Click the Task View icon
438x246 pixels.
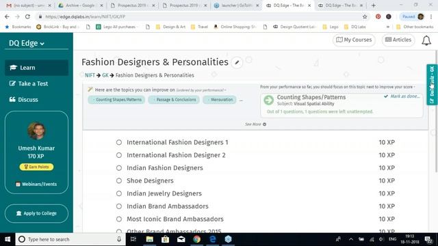[133, 239]
